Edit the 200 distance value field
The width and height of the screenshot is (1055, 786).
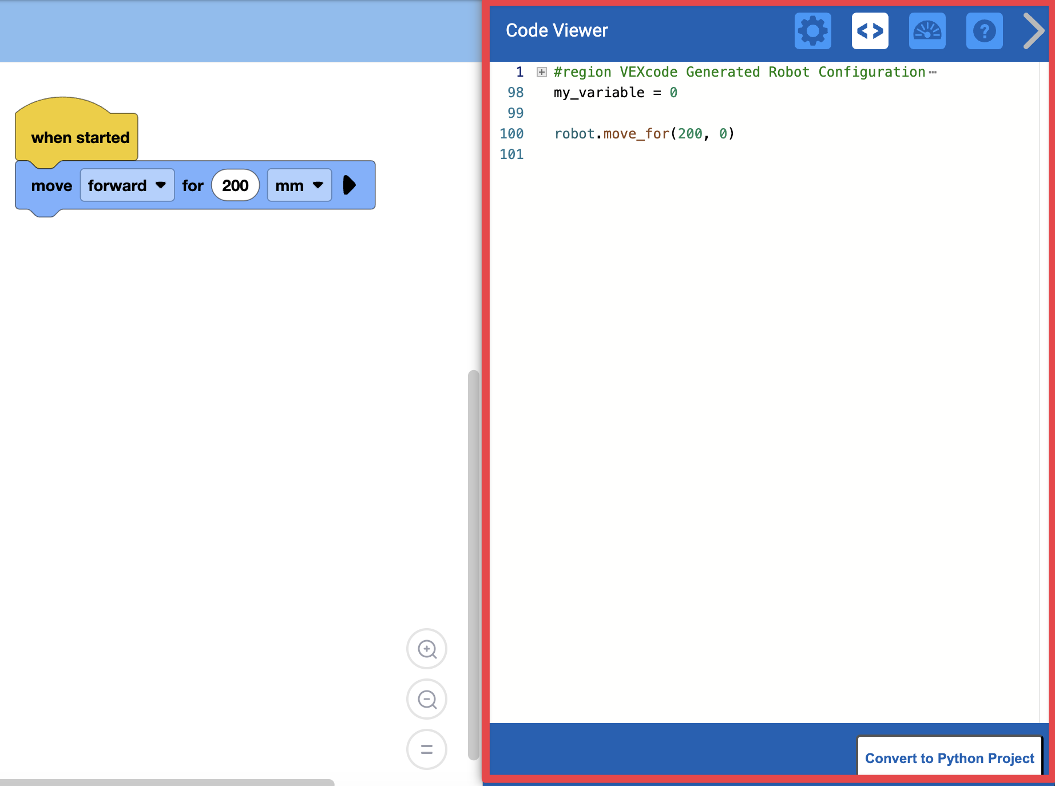tap(235, 185)
